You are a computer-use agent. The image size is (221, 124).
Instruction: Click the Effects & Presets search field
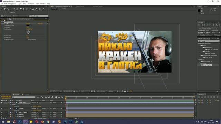point(209,41)
